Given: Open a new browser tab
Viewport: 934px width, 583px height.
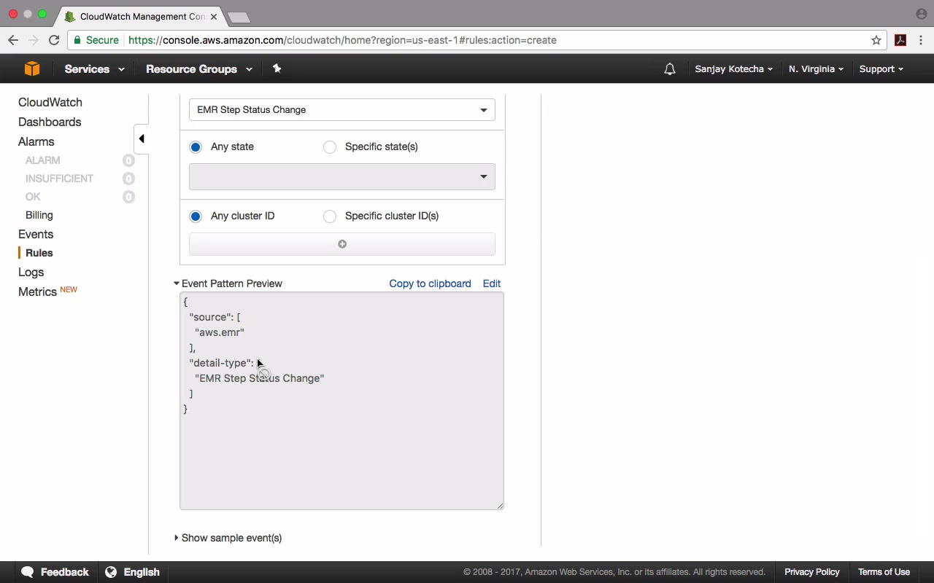Looking at the screenshot, I should pyautogui.click(x=239, y=17).
